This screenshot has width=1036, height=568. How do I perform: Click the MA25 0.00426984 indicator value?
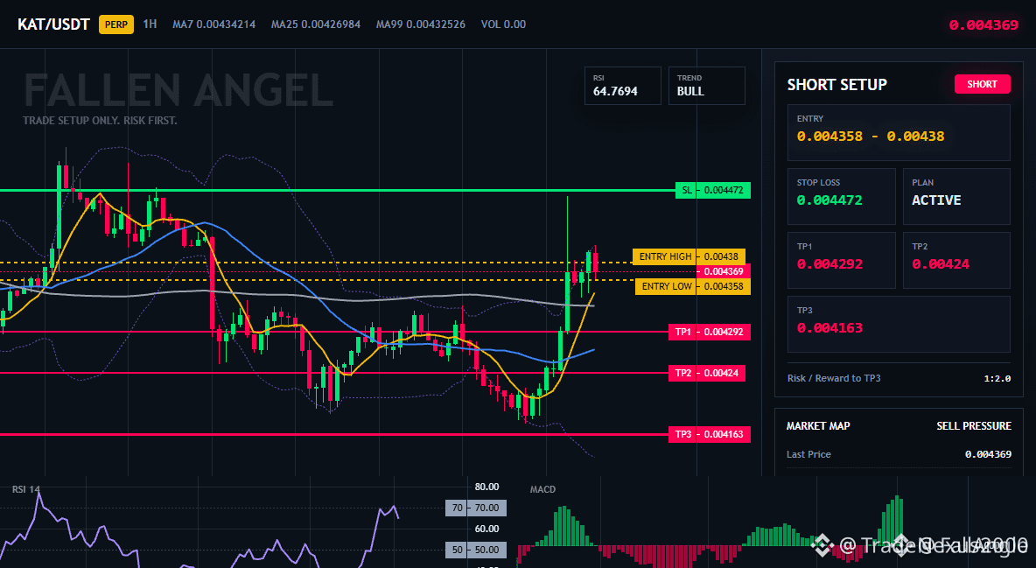coord(316,25)
